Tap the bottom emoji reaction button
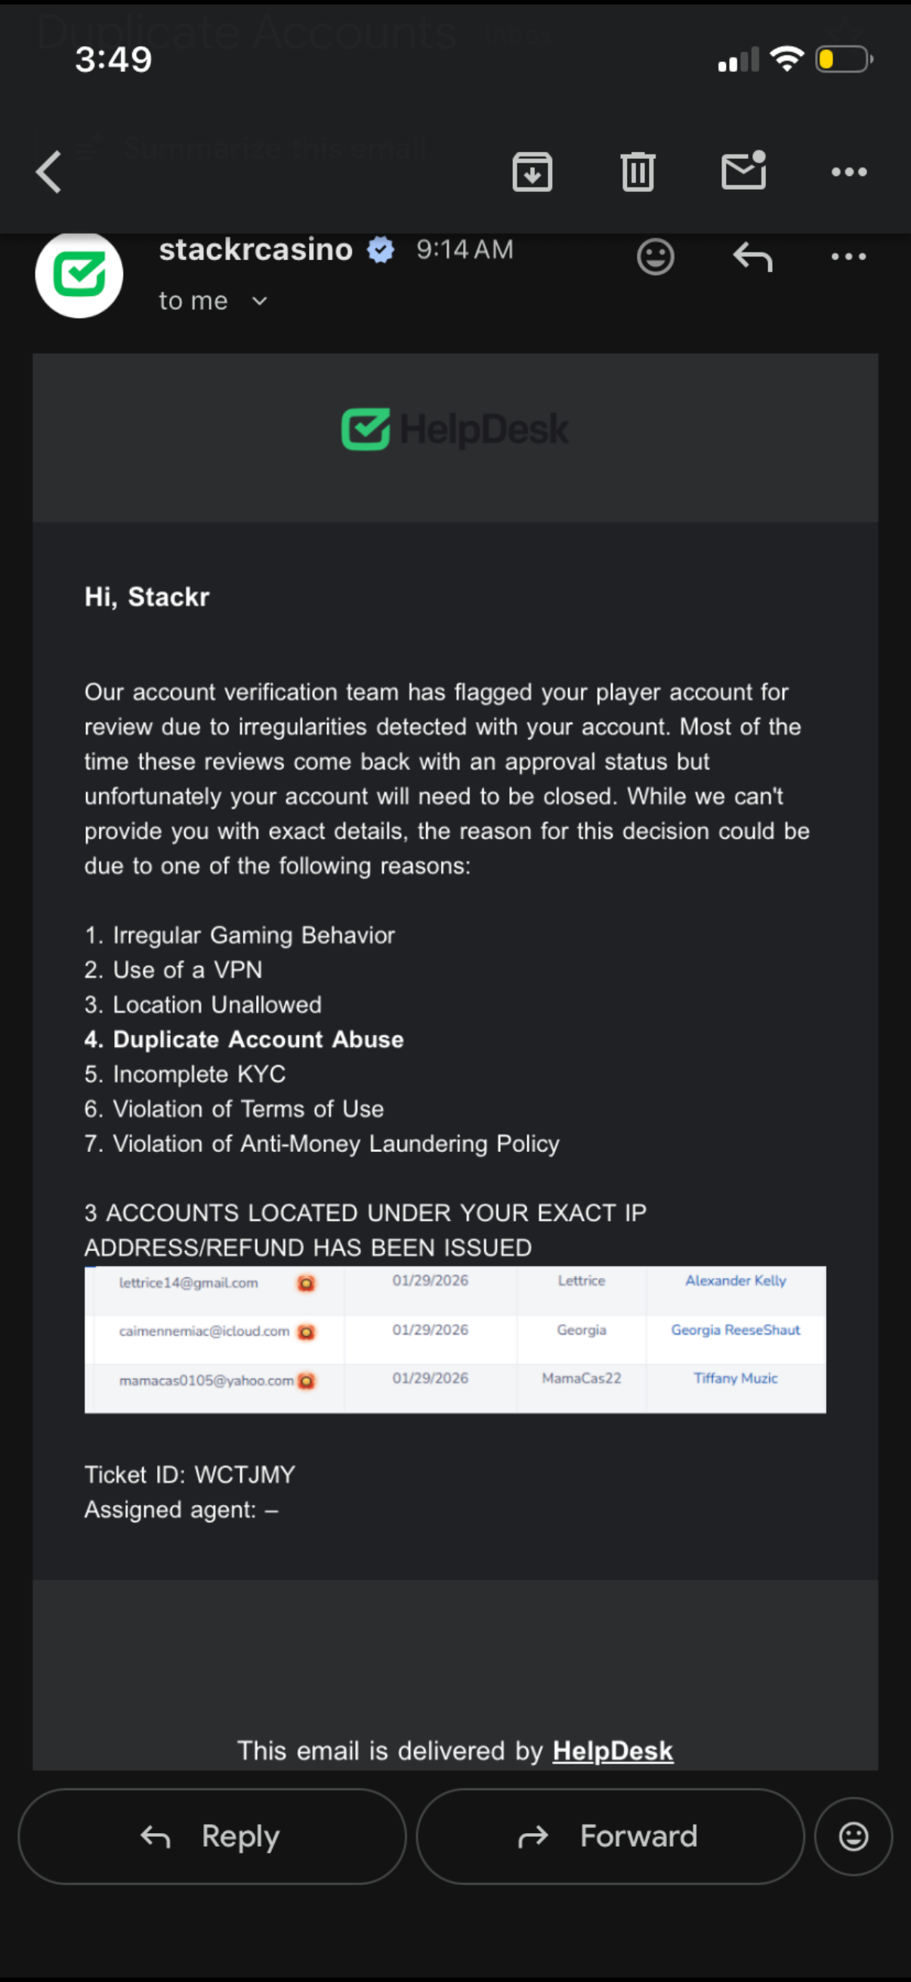 click(x=853, y=1836)
